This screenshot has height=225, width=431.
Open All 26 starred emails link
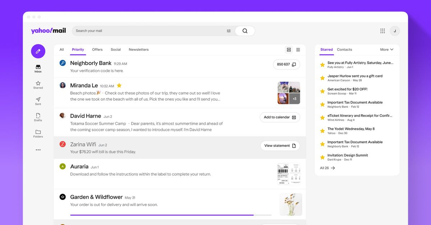pos(326,168)
